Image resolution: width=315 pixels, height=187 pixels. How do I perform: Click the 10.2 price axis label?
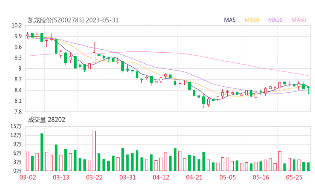click(17, 25)
